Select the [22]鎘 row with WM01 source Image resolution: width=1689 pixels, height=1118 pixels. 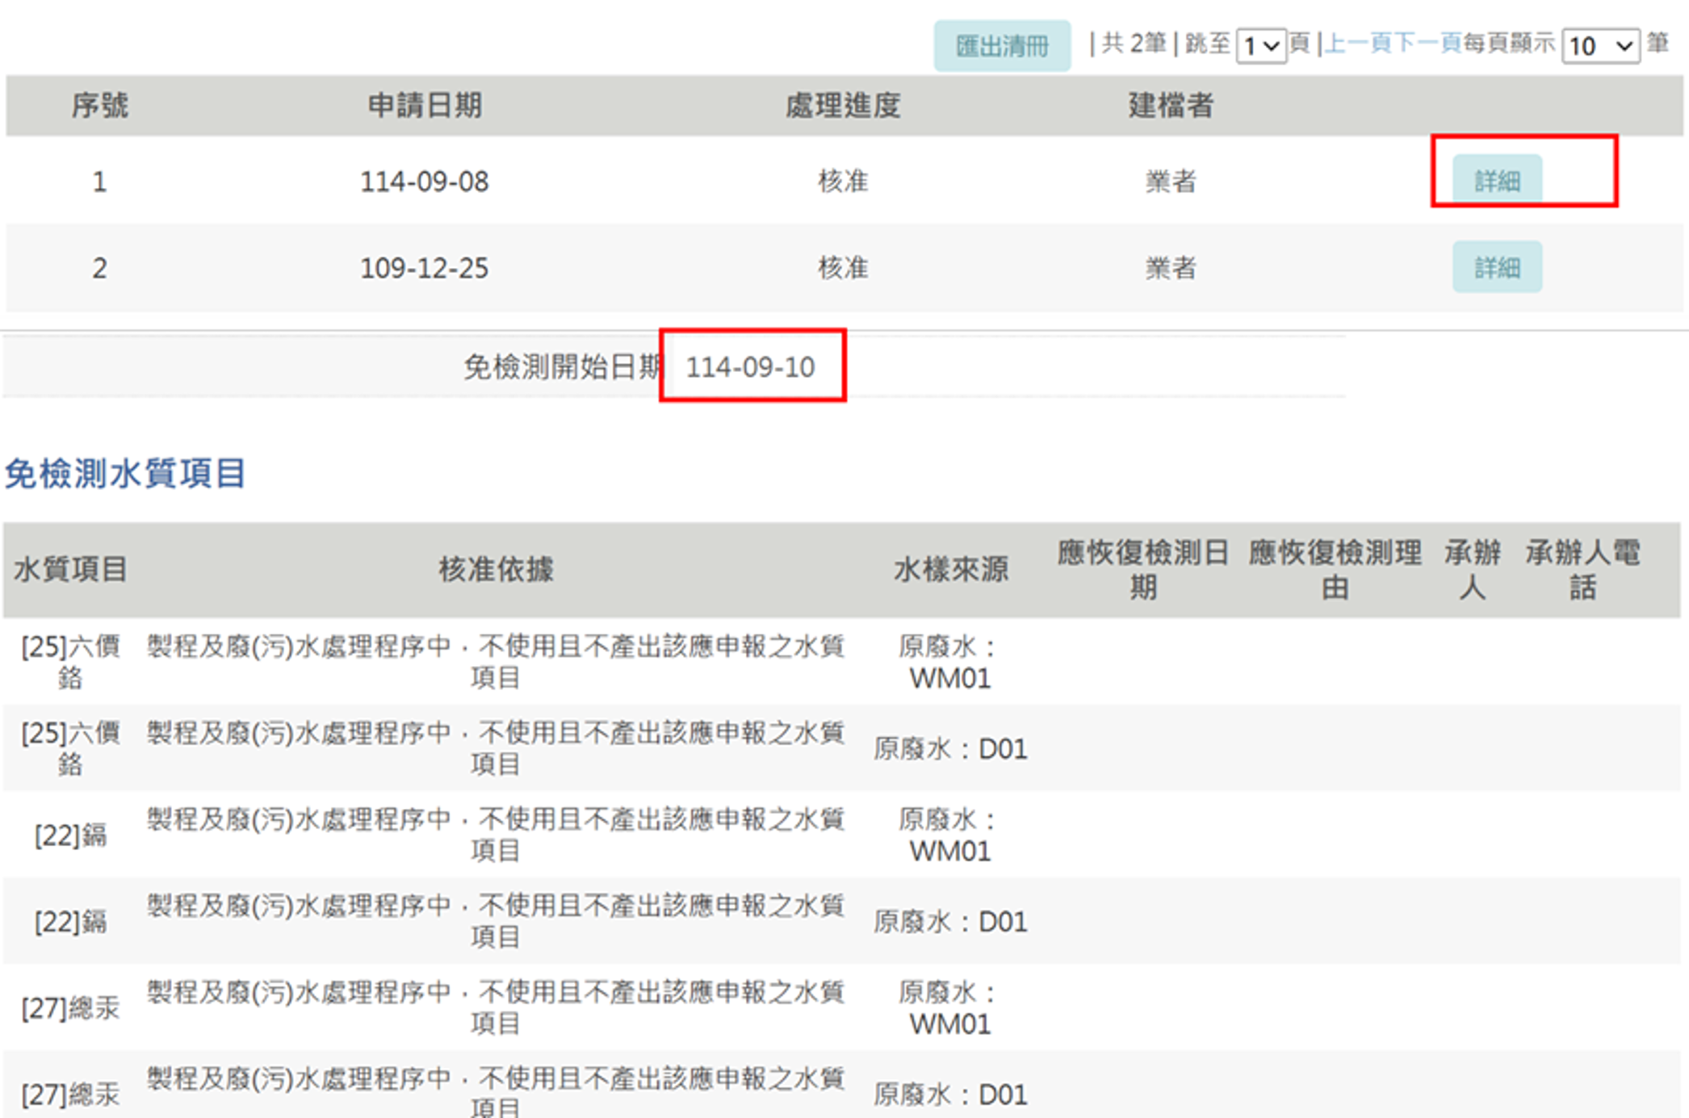[x=842, y=835]
